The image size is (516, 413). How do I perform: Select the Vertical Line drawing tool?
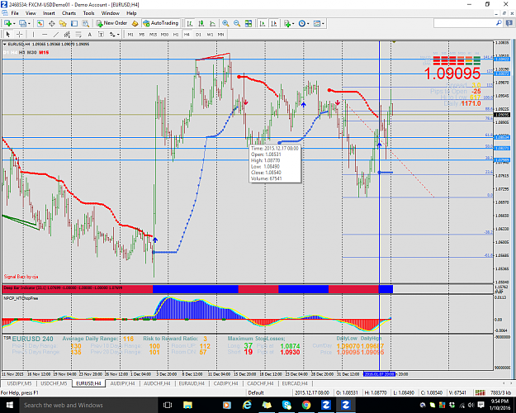click(x=33, y=34)
